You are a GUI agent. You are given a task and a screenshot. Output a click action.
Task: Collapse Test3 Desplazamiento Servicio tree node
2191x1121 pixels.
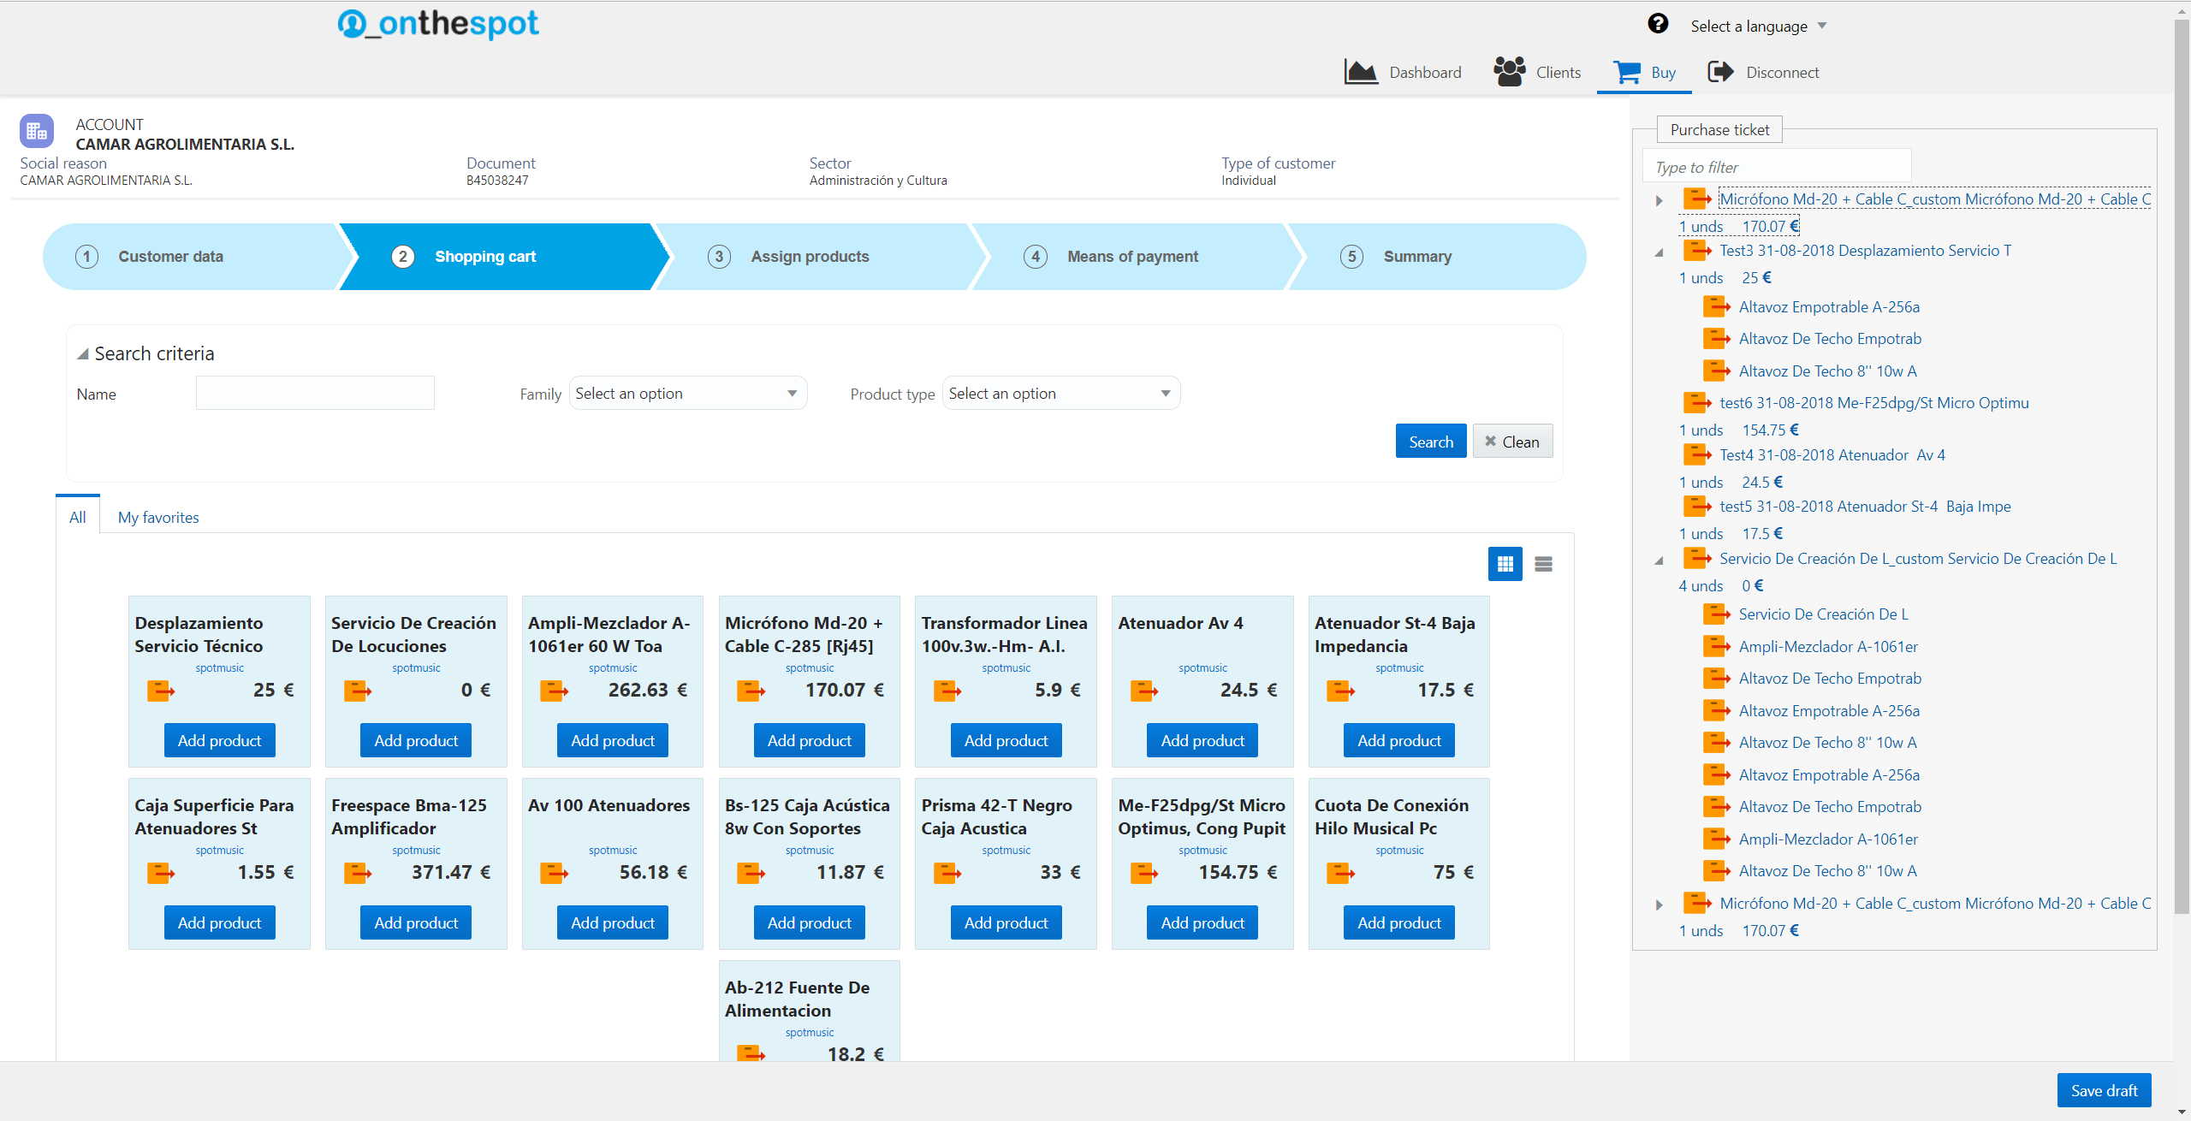[1659, 252]
